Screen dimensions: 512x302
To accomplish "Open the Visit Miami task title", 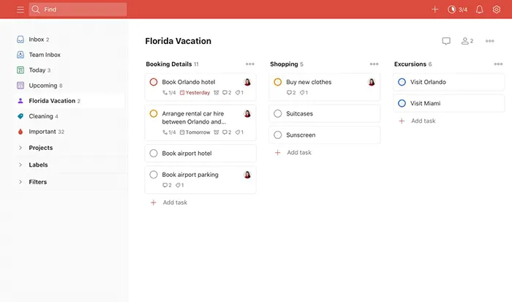I will (x=425, y=103).
